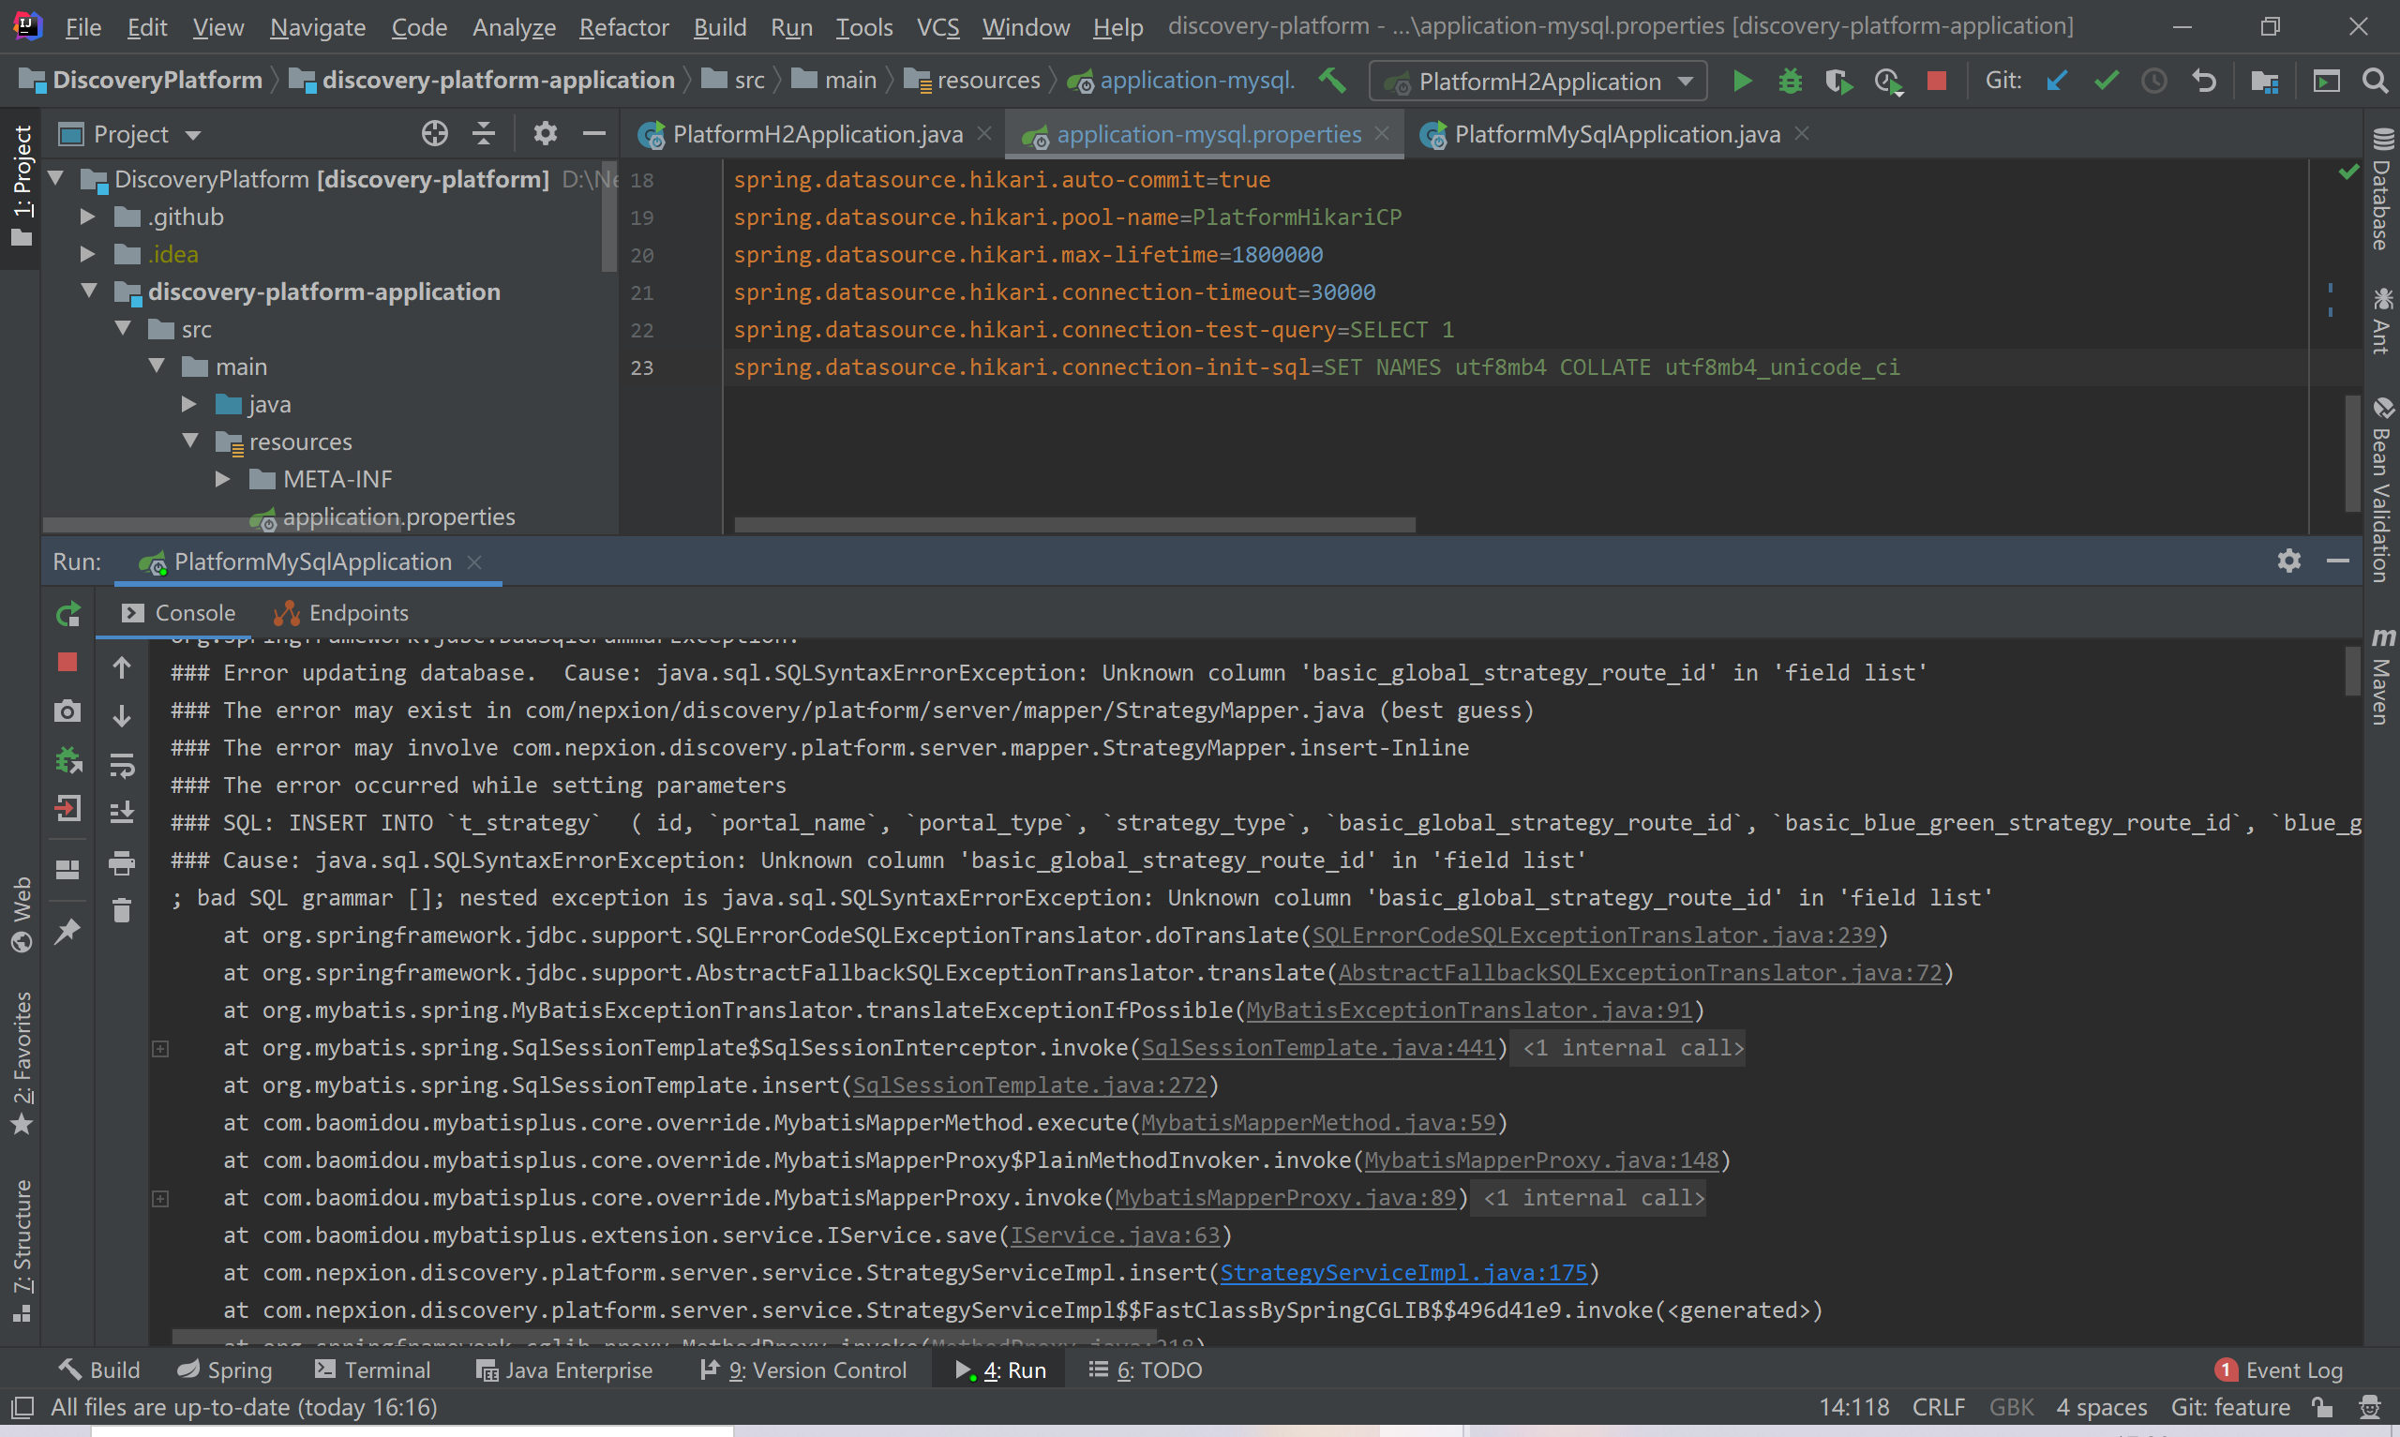2400x1437 pixels.
Task: Update project from Git
Action: (2056, 81)
